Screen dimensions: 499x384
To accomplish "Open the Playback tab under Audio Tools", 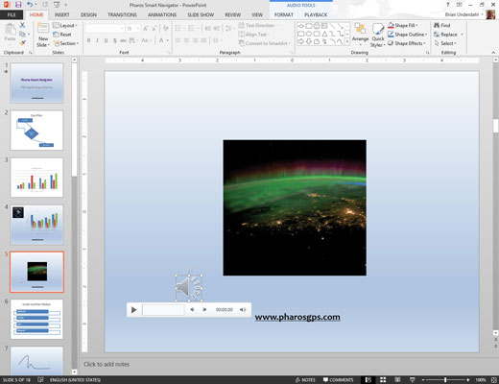I will click(316, 14).
